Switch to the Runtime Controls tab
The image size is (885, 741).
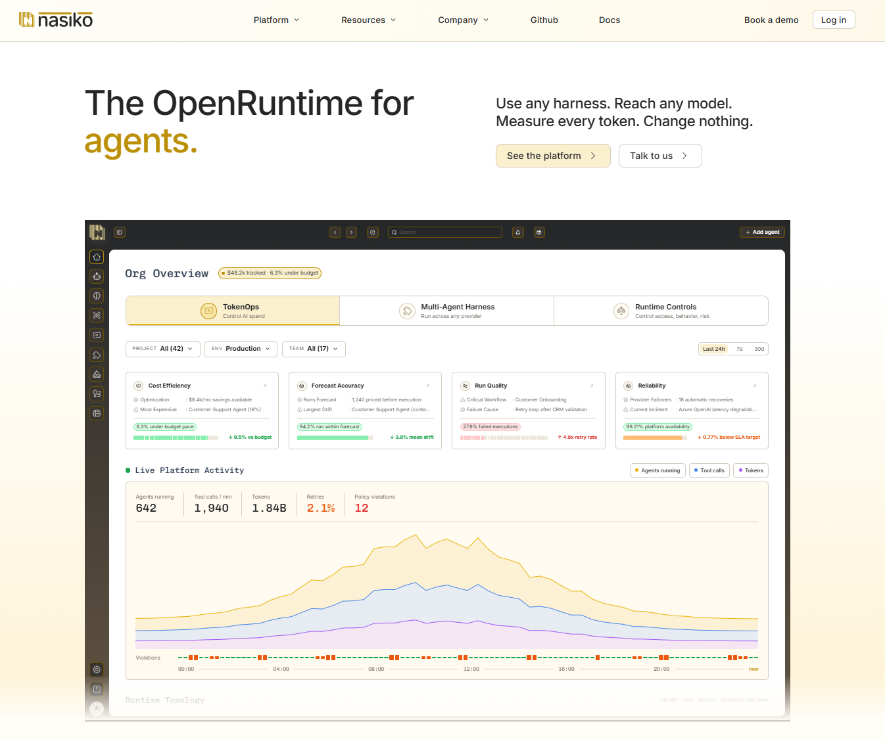click(x=661, y=311)
